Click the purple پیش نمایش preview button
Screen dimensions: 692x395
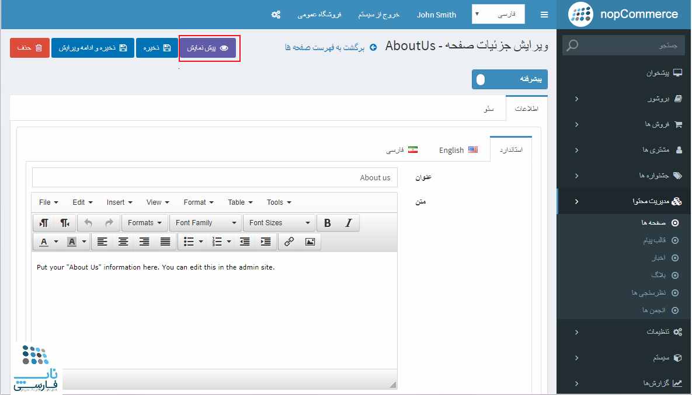click(x=208, y=48)
